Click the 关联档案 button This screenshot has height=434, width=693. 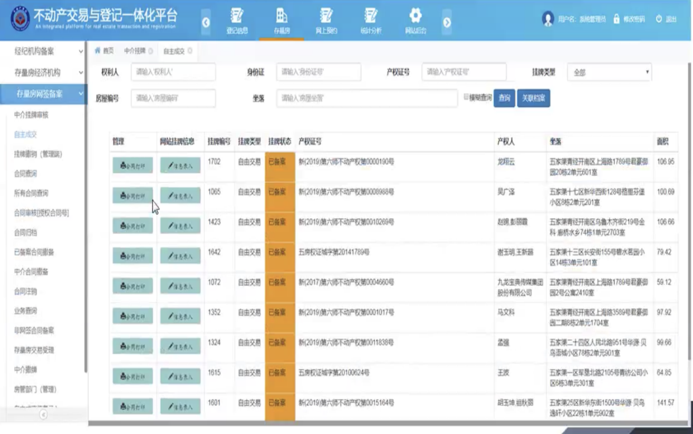pyautogui.click(x=533, y=98)
